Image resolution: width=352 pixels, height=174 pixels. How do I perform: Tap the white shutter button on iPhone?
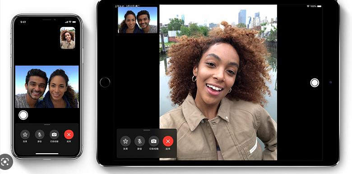23,115
